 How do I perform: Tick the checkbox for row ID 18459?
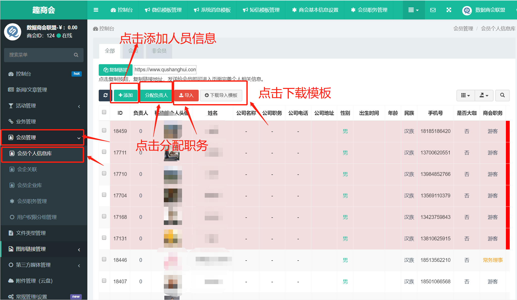click(104, 130)
